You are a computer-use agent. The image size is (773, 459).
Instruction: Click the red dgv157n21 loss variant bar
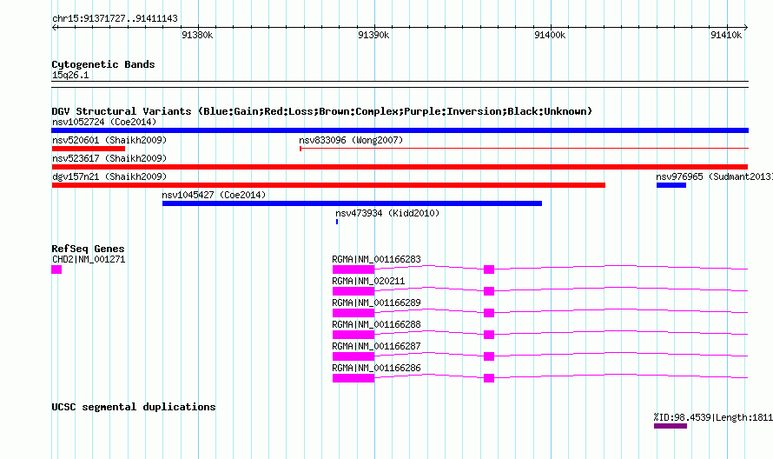point(328,185)
